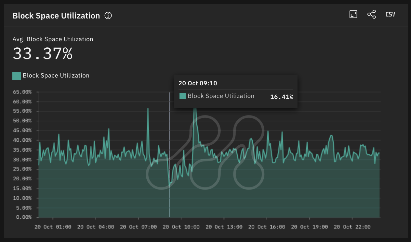
Task: Click the 16.41% value in the tooltip
Action: pos(282,97)
